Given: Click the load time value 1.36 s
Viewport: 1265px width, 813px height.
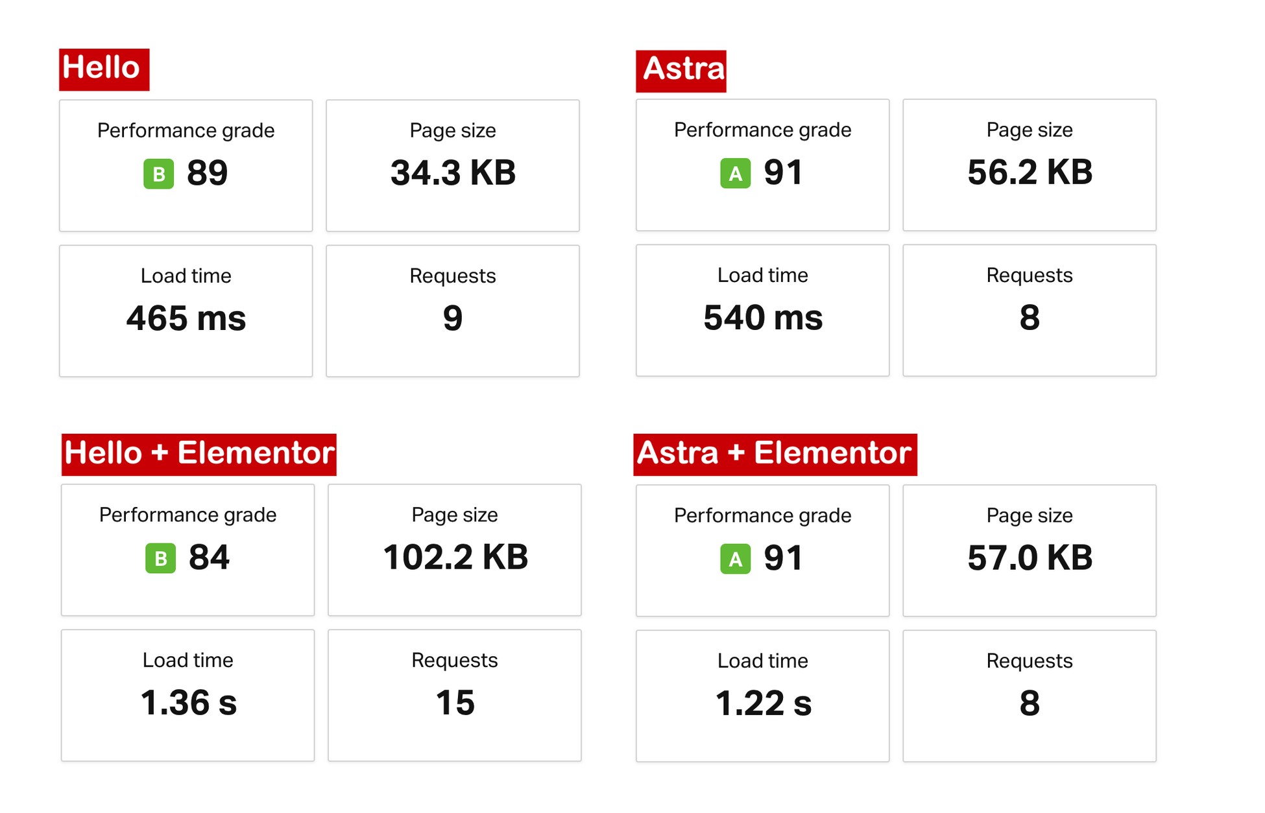Looking at the screenshot, I should (x=189, y=703).
